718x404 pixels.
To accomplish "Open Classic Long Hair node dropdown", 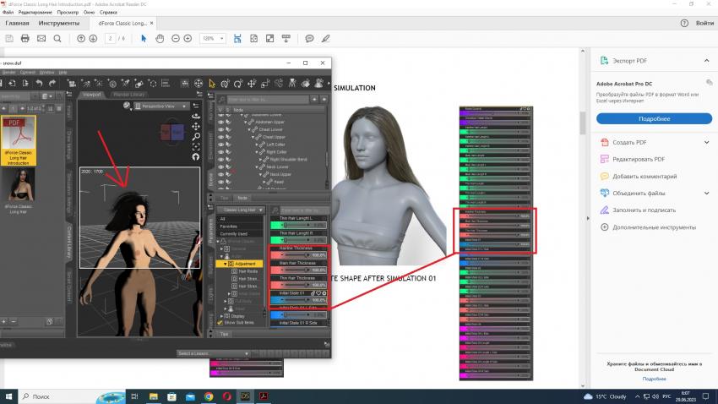I will pos(241,210).
